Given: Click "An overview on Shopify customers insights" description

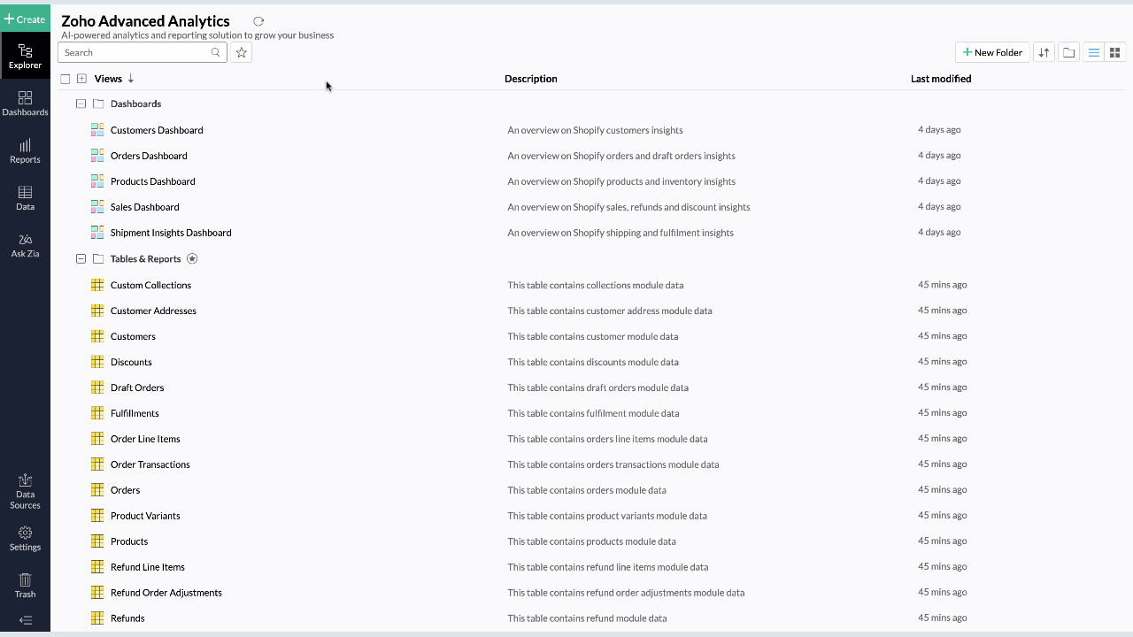Looking at the screenshot, I should click(595, 130).
